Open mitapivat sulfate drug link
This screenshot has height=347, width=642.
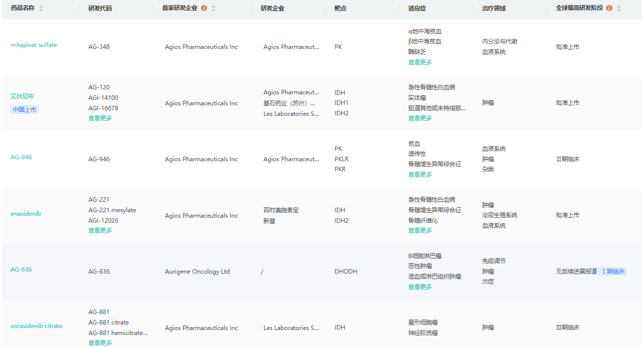click(x=34, y=45)
